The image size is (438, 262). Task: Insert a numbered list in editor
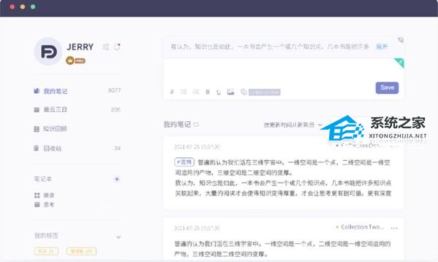point(196,92)
